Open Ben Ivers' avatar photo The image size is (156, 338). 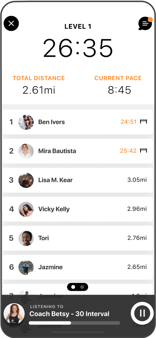[26, 122]
